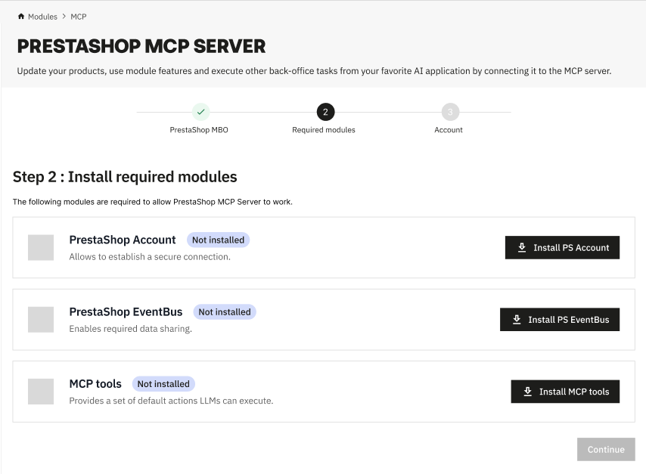Click the step 2 circle indicator
646x474 pixels.
[x=325, y=112]
